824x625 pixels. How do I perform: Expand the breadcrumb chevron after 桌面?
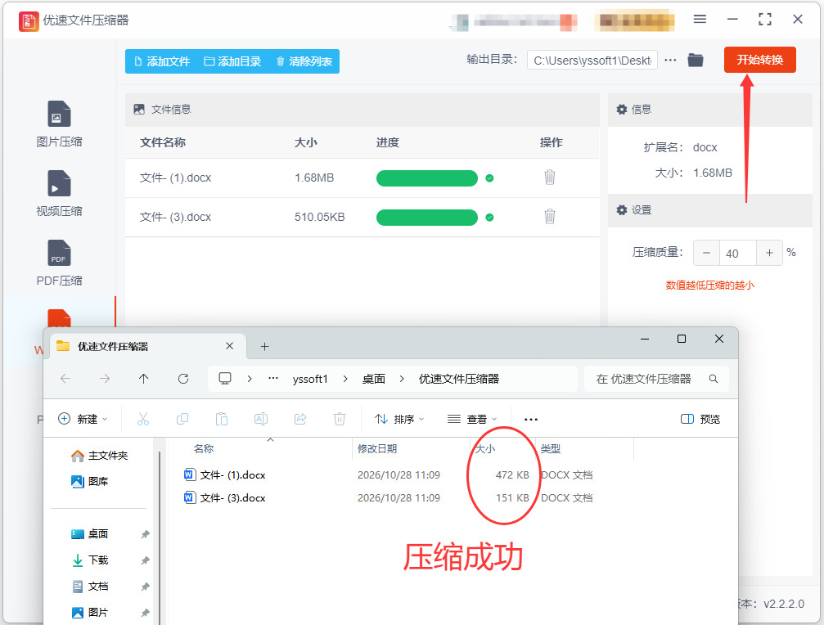pyautogui.click(x=402, y=379)
